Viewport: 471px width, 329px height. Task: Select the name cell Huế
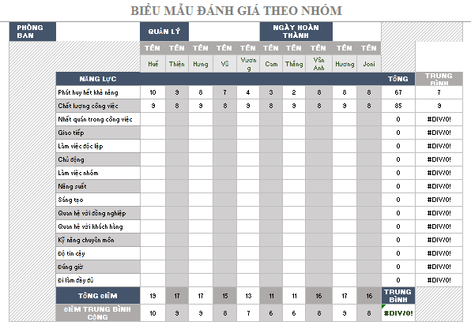tap(153, 64)
